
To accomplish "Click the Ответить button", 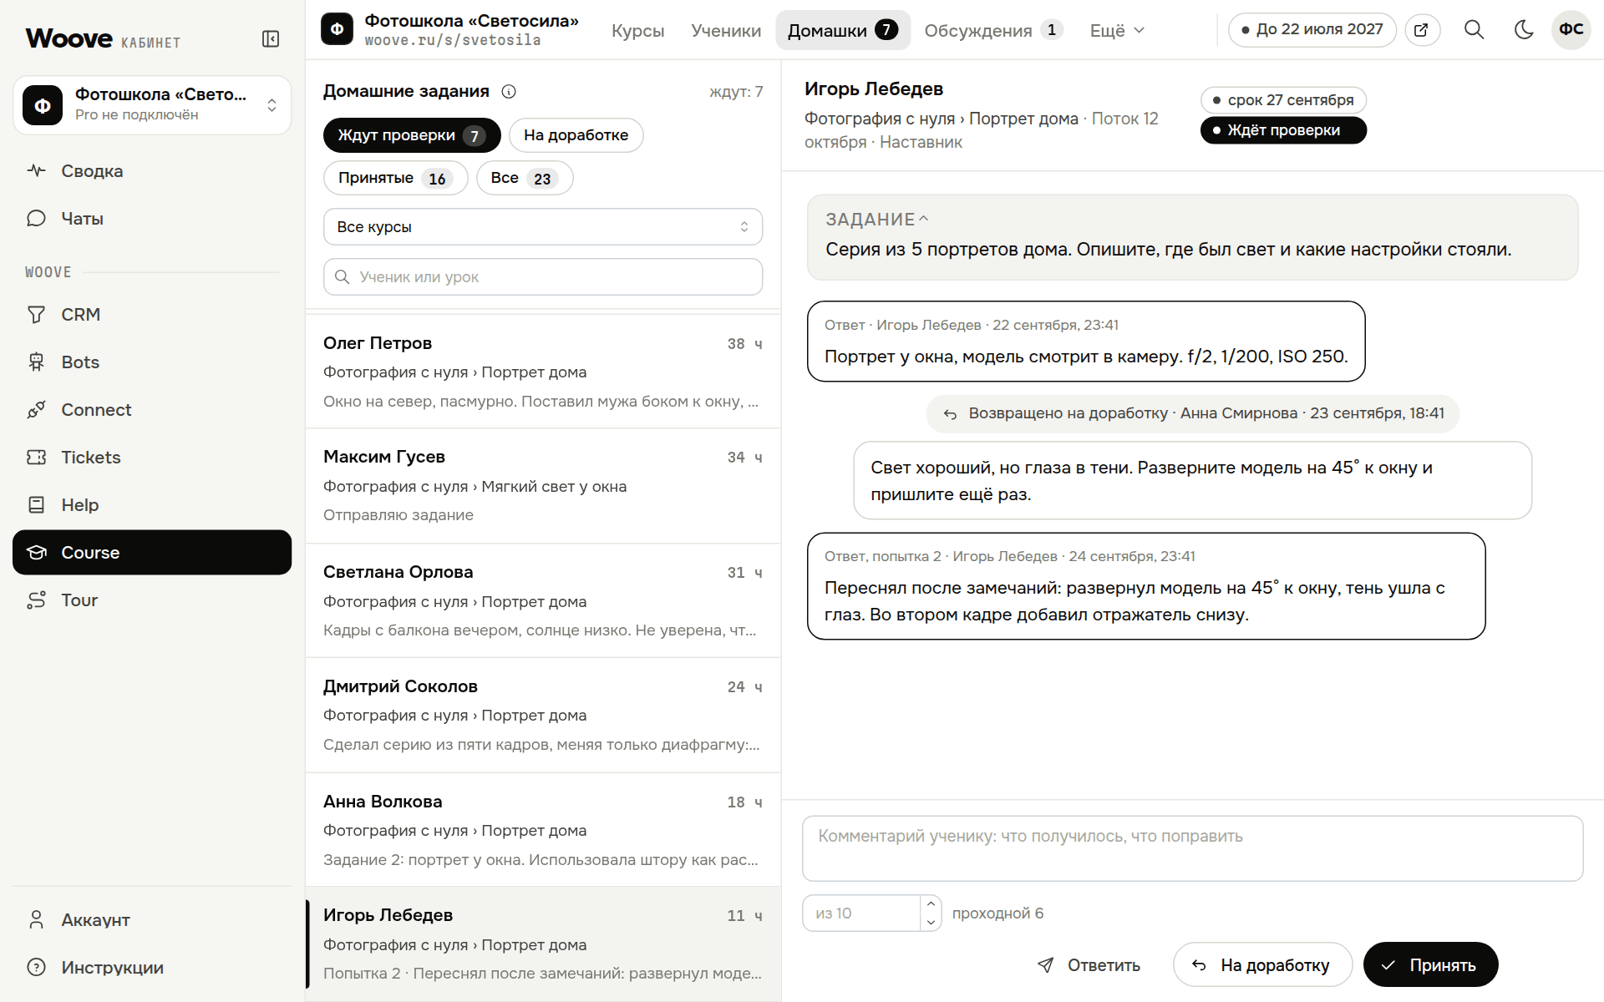I will point(1089,965).
